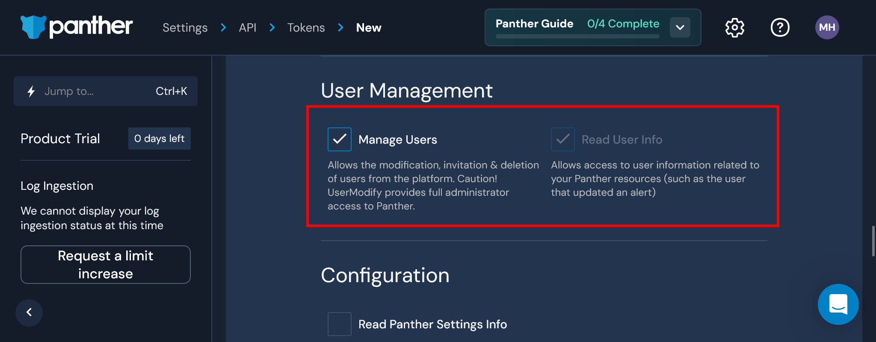Click chevron between Tokens and New

click(x=340, y=28)
